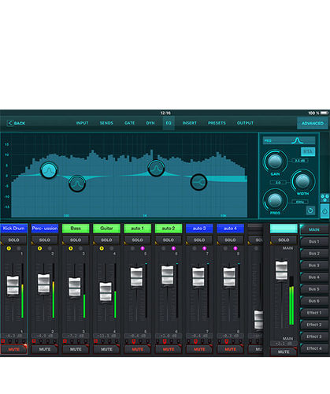Image resolution: width=330 pixels, height=394 pixels.
Task: Click the GAIN knob
Action: (x=275, y=161)
